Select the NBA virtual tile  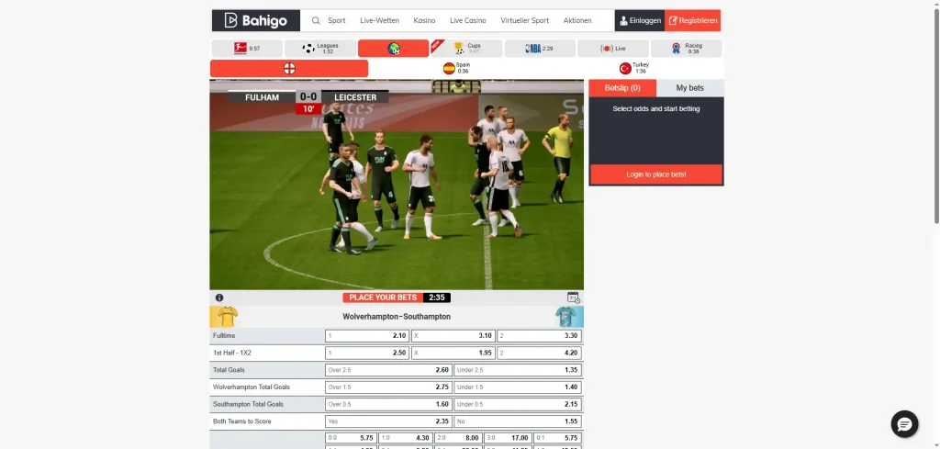pos(540,49)
